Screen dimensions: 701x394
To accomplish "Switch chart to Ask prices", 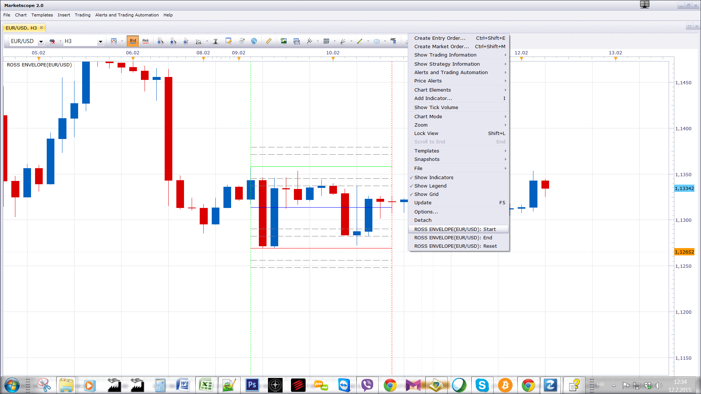I will 146,41.
